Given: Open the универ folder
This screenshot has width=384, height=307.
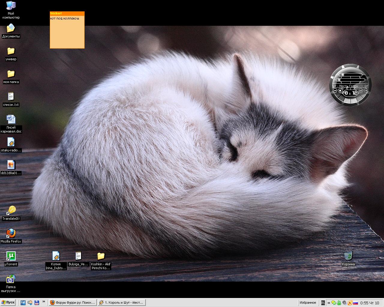Looking at the screenshot, I should pyautogui.click(x=11, y=51).
